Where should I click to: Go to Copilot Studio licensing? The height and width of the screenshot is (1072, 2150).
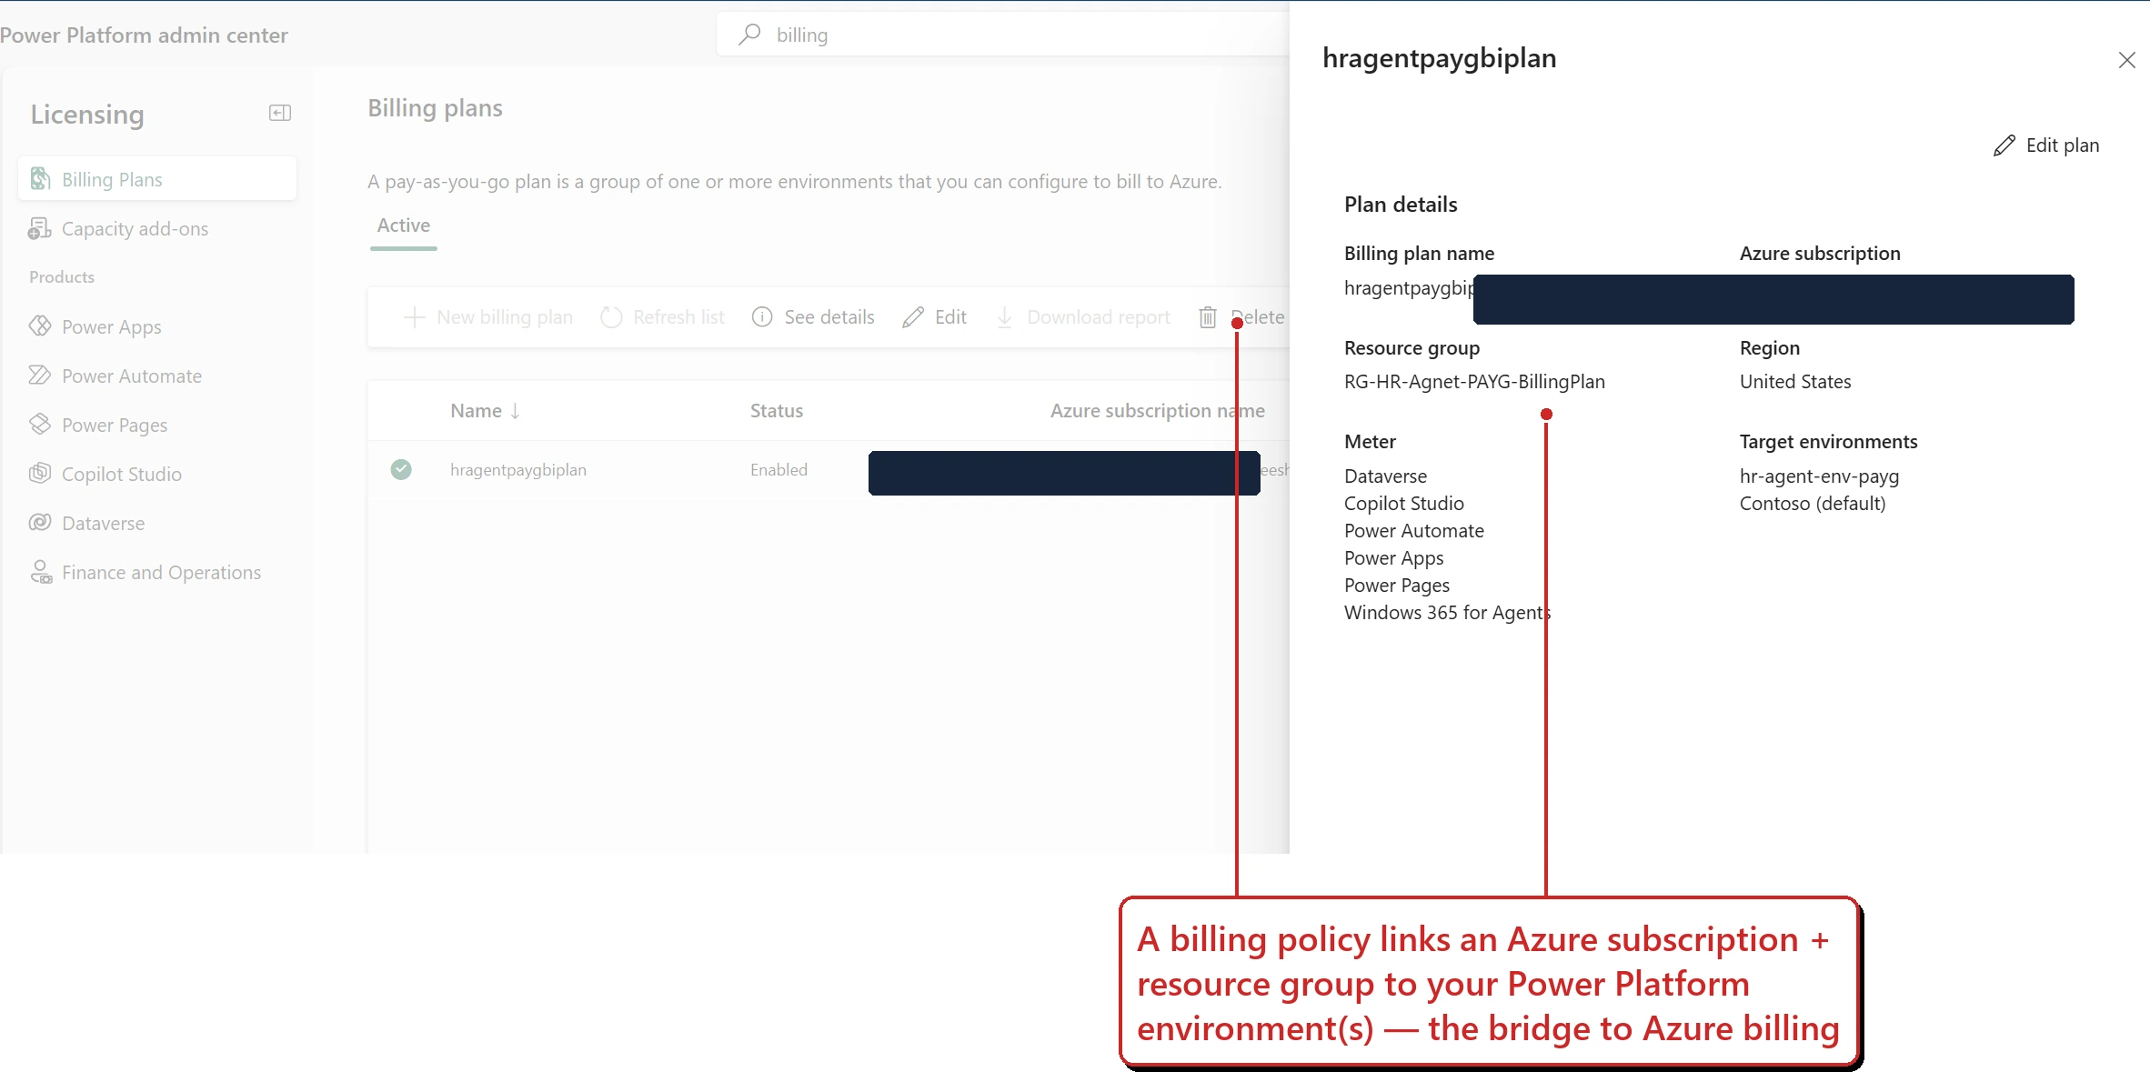pyautogui.click(x=122, y=474)
